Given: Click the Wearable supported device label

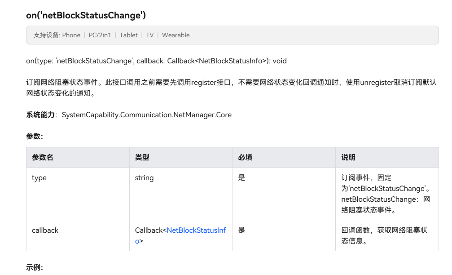Looking at the screenshot, I should pyautogui.click(x=176, y=35).
